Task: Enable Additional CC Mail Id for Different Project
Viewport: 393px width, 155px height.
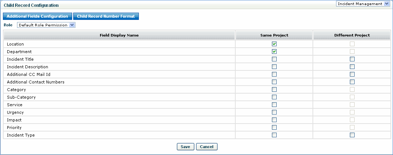Action: 352,74
